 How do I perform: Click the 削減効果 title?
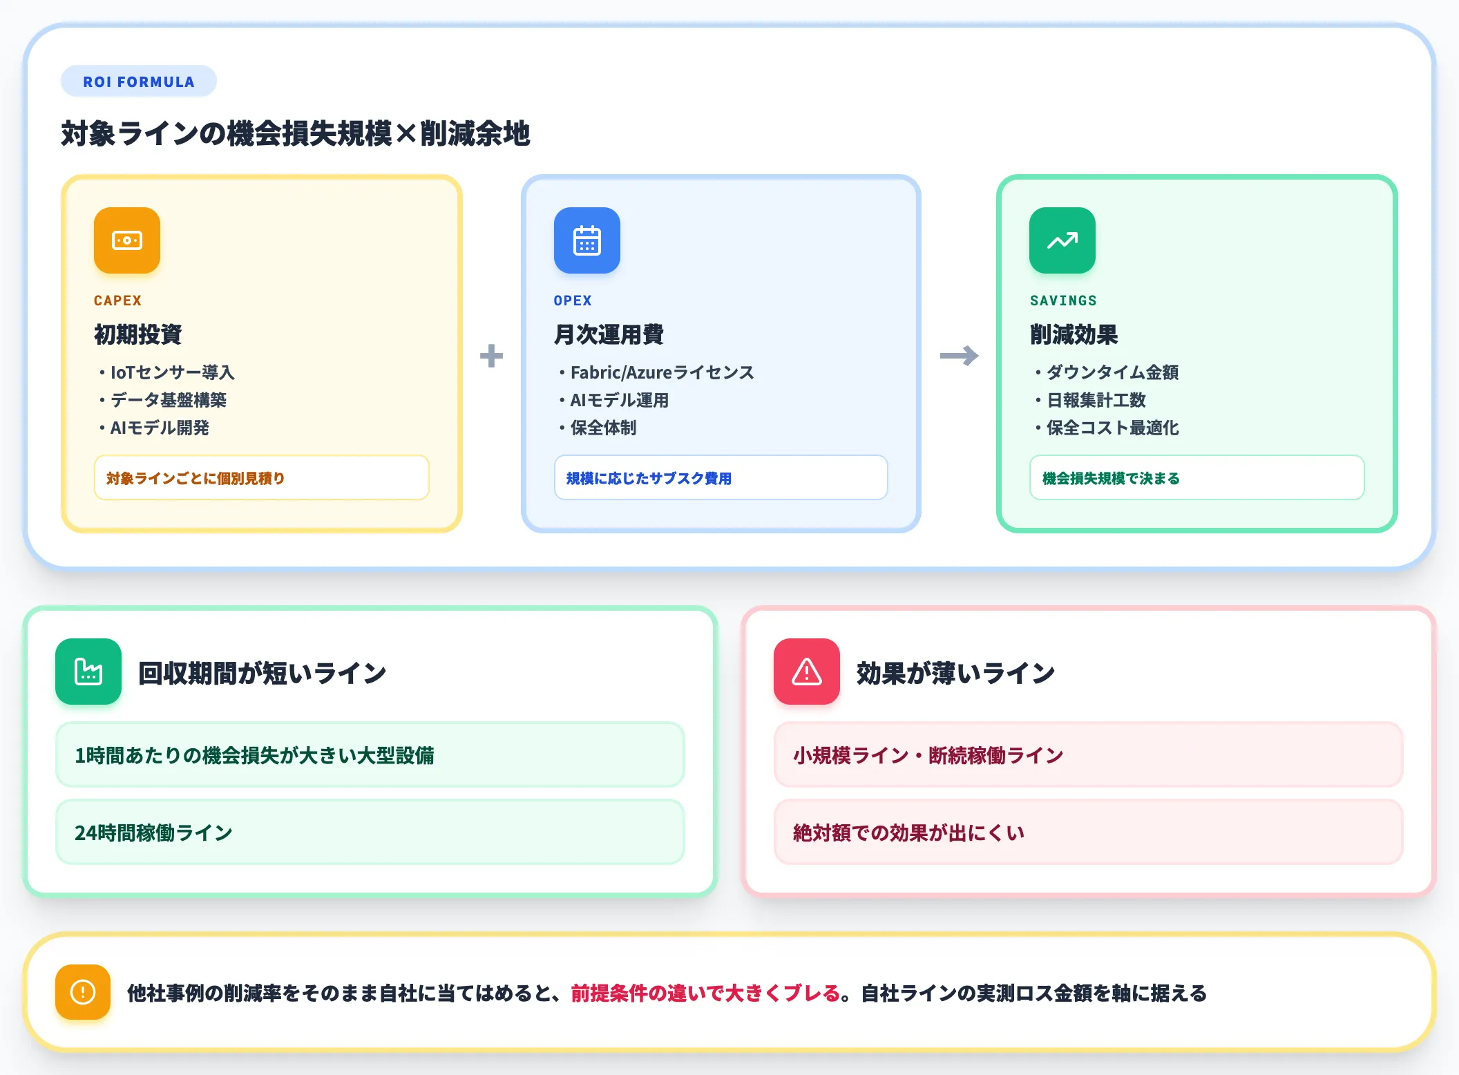click(1074, 334)
